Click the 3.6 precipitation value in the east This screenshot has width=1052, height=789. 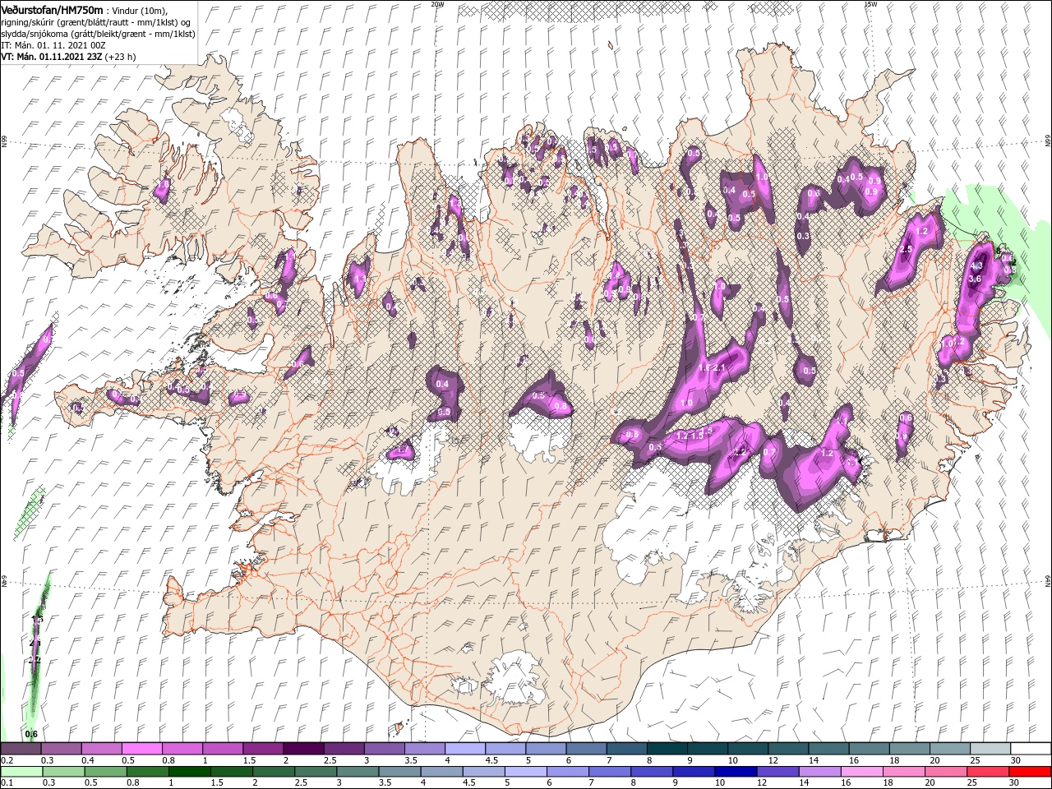pyautogui.click(x=975, y=279)
